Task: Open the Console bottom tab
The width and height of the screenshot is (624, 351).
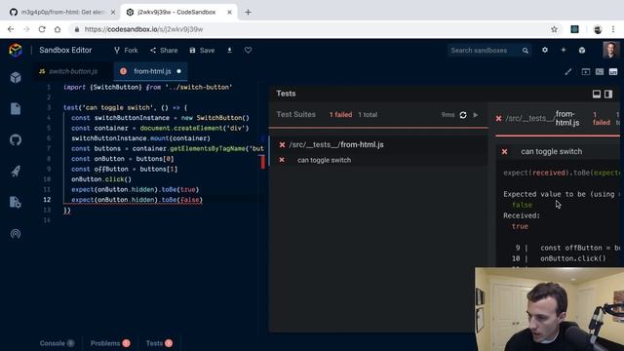Action: click(x=57, y=343)
